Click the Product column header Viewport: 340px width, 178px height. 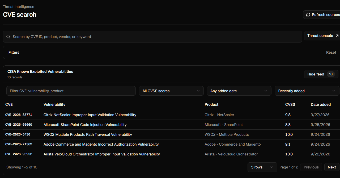[211, 104]
